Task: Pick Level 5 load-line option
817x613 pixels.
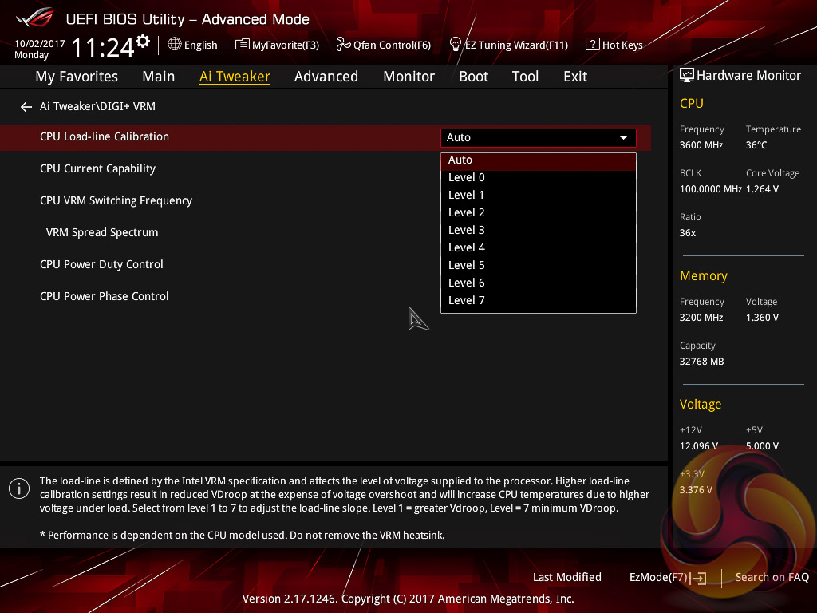Action: [539, 265]
